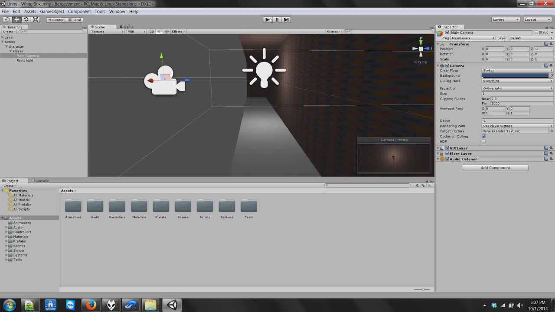Open the Prefabs folder in Assets
Viewport: 555px width, 312px height.
(x=161, y=209)
